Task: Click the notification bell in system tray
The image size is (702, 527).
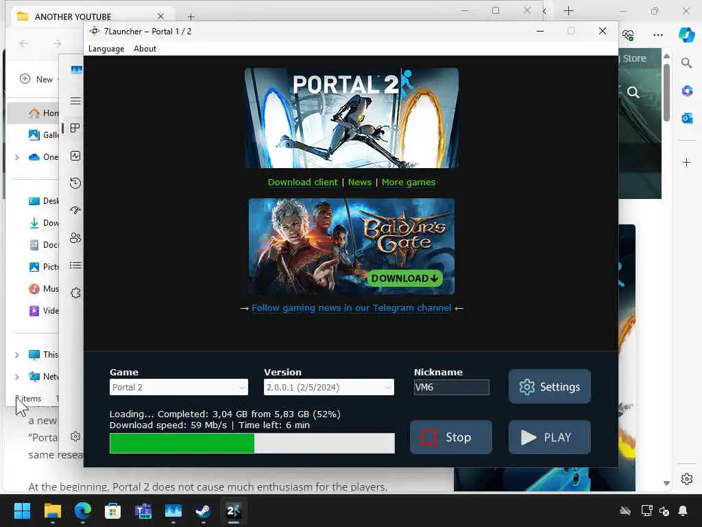Action: 683,511
